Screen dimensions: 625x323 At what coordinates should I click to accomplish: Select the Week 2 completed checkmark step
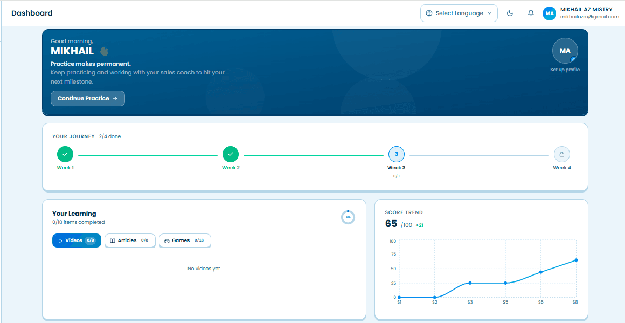(231, 154)
